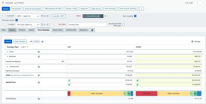Image resolution: width=206 pixels, height=104 pixels.
Task: Open the Layouts tab
Action: click(12, 30)
